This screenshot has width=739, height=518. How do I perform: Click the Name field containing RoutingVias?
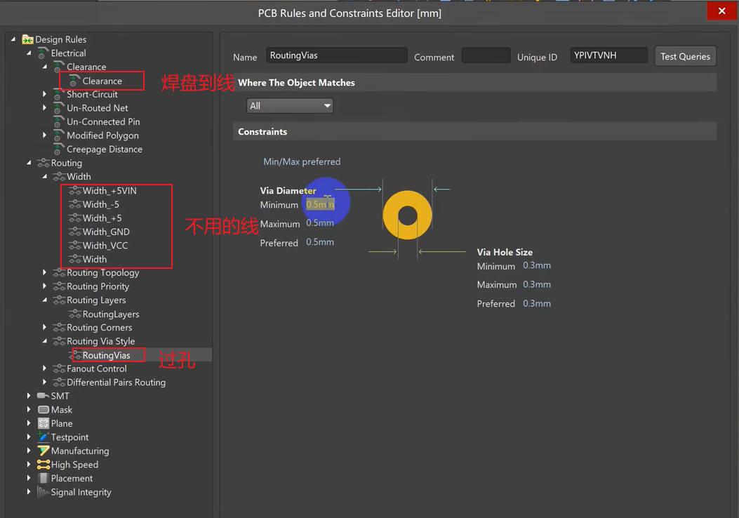click(336, 55)
